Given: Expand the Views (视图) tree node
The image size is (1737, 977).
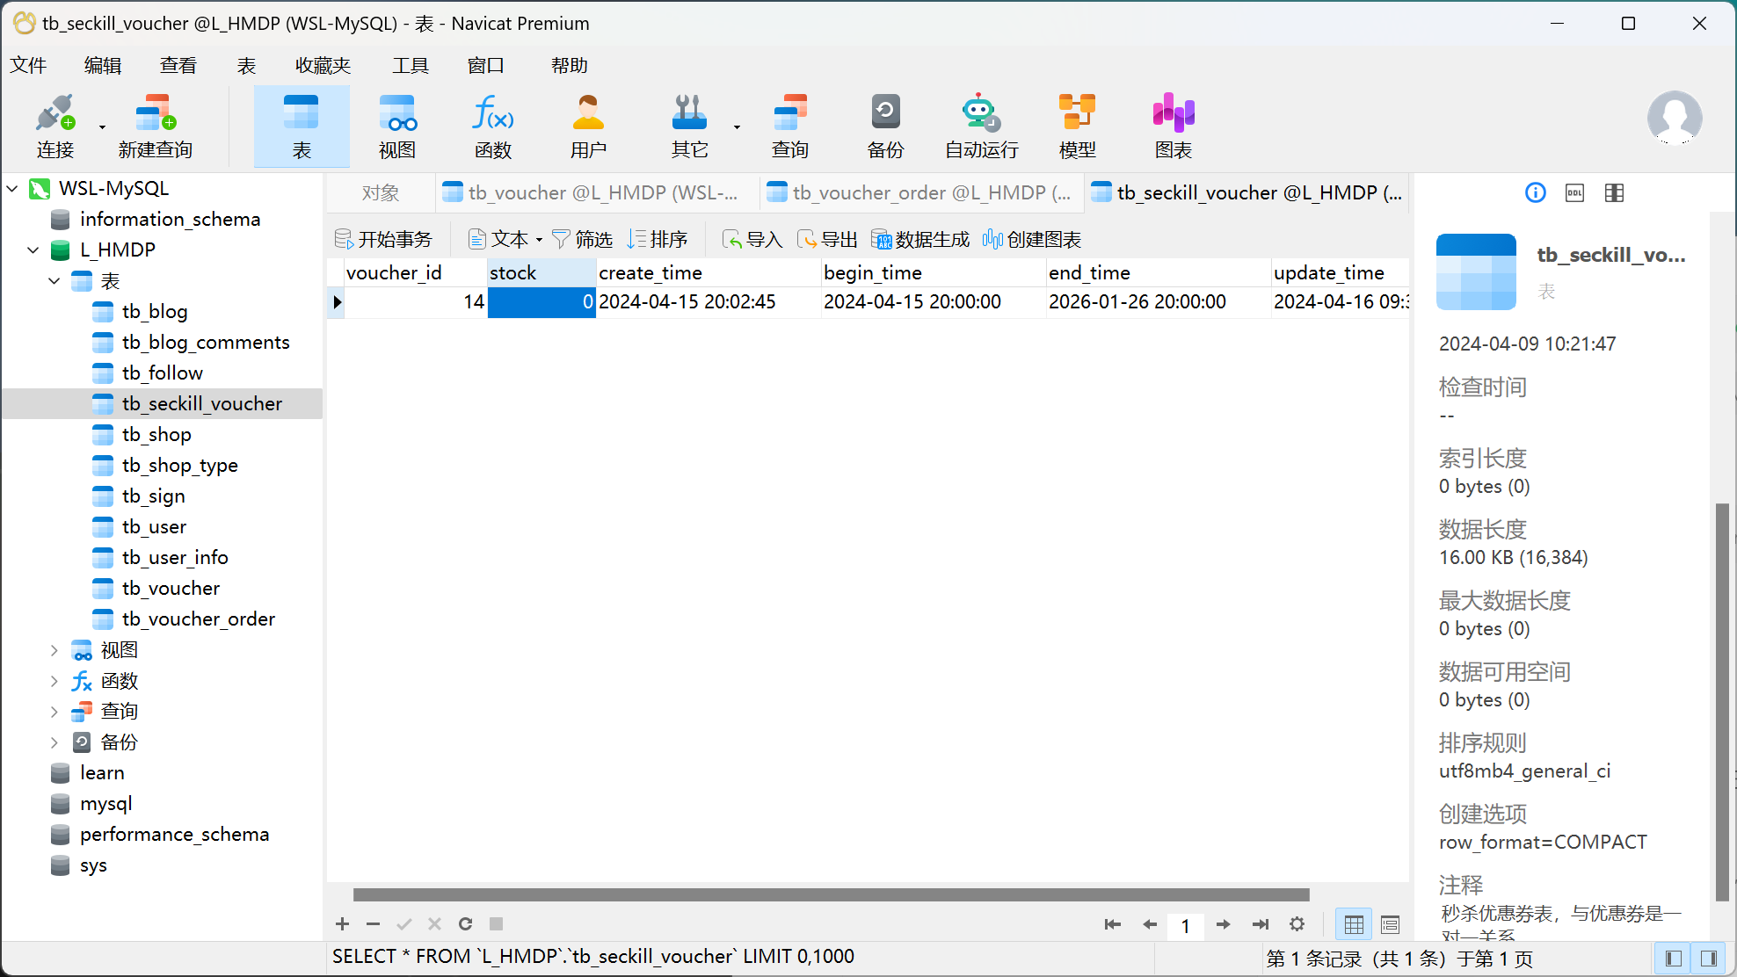Looking at the screenshot, I should [x=55, y=650].
